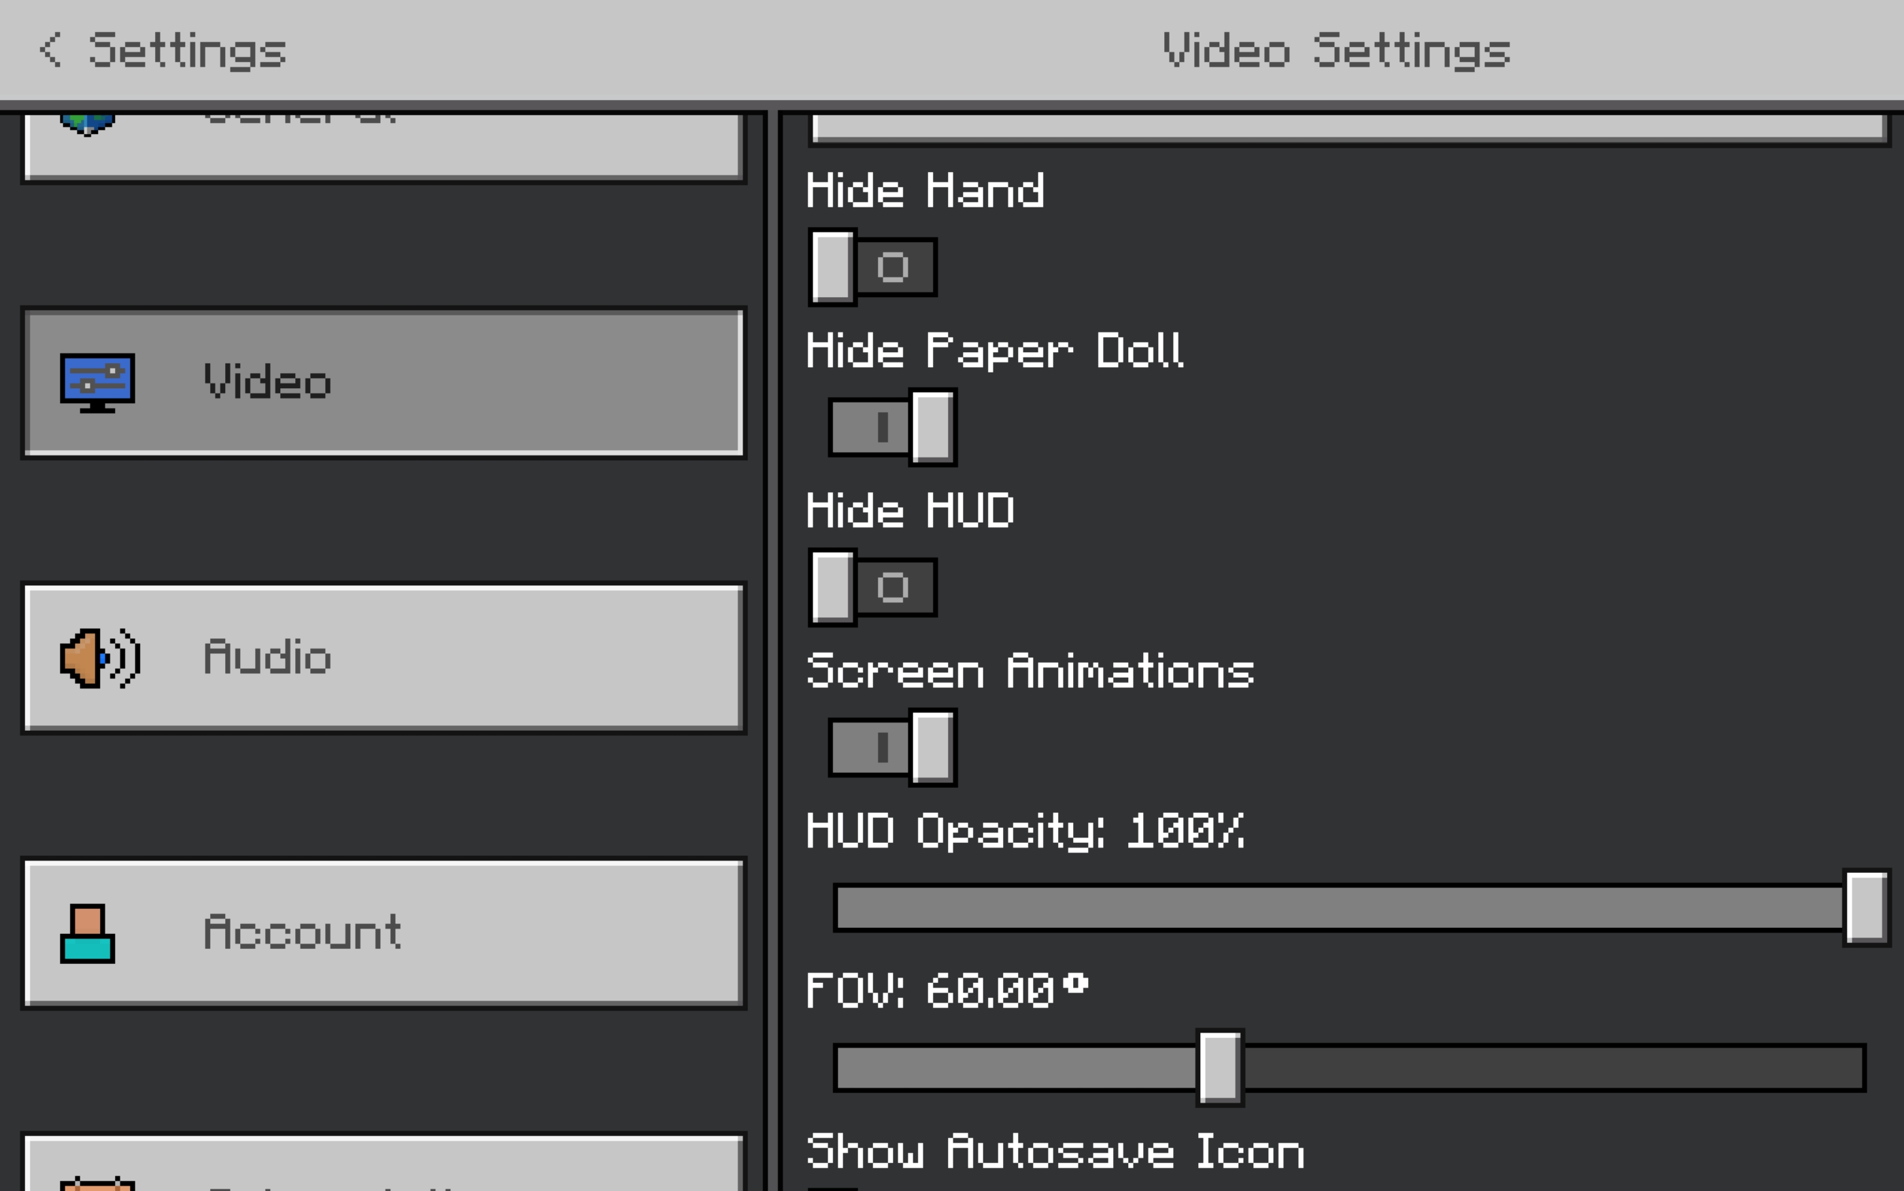The height and width of the screenshot is (1191, 1904).
Task: Click the Account character icon
Action: (x=88, y=933)
